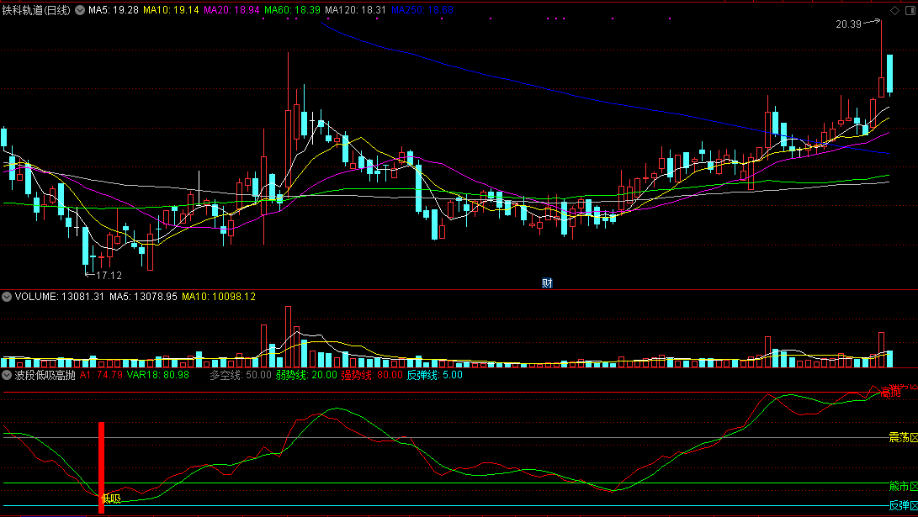
Task: Click the volume MA10: 10098.12 label
Action: pos(219,297)
